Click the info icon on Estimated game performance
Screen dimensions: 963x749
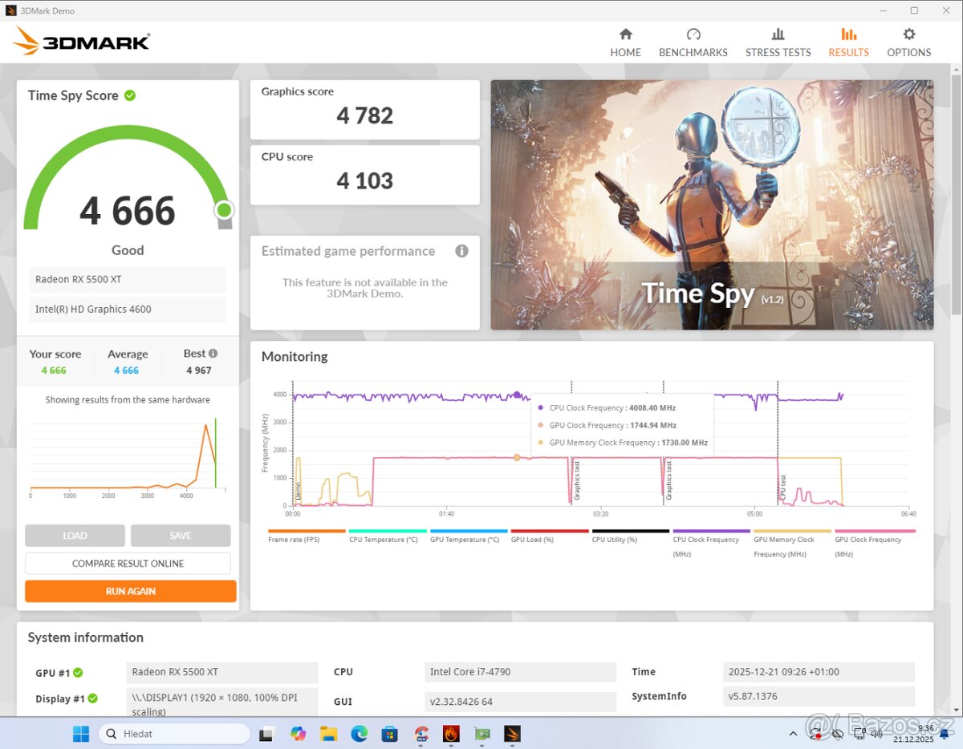(x=461, y=251)
